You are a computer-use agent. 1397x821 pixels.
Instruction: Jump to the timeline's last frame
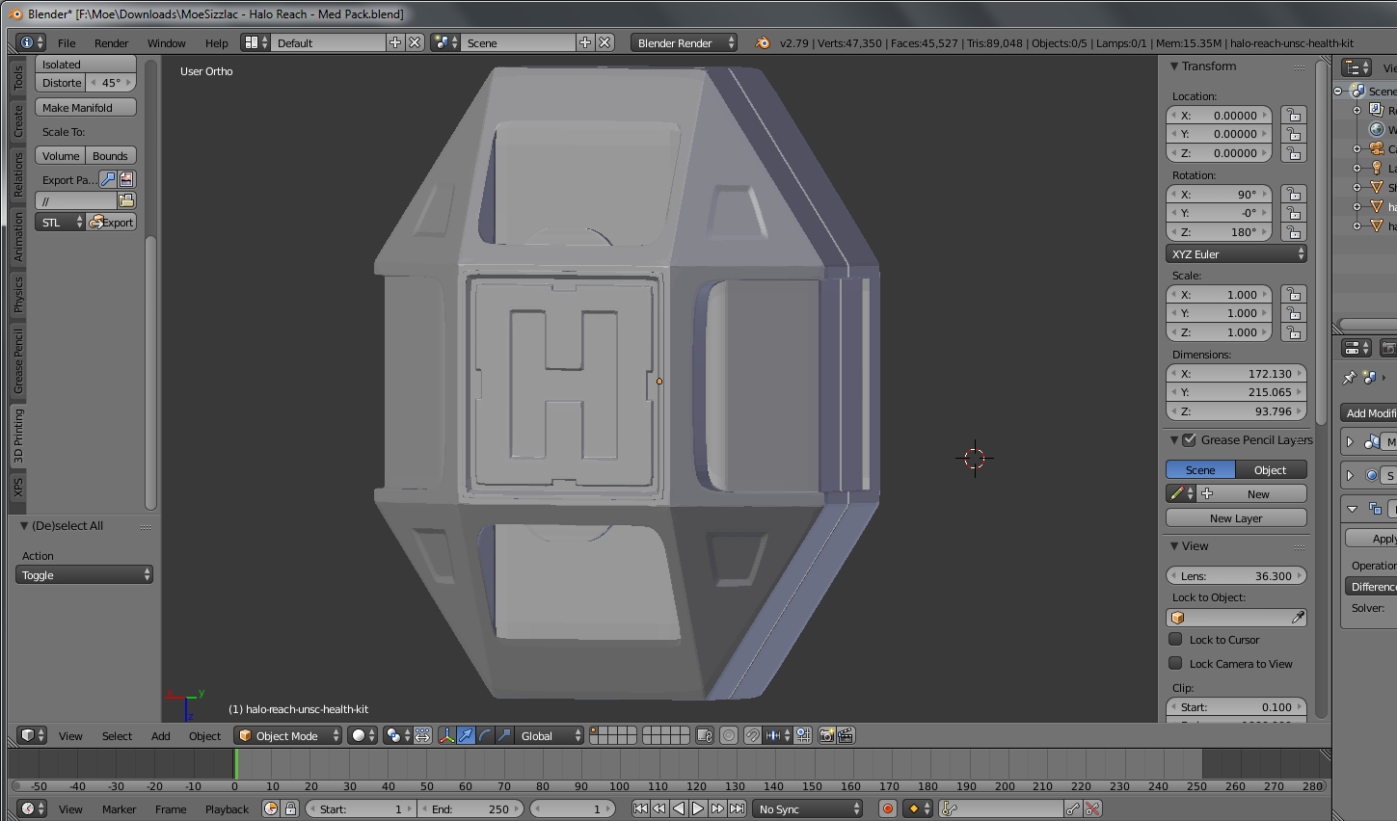[738, 808]
